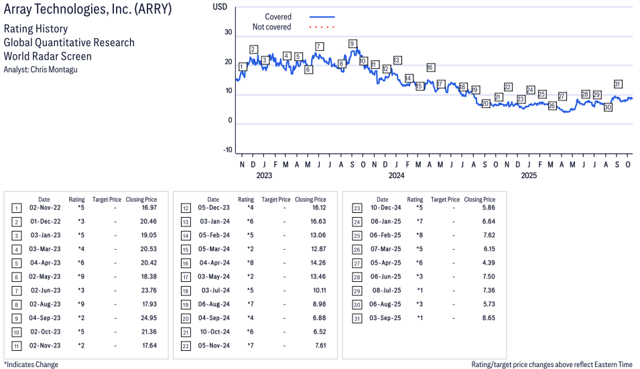Click index box 12 in the 05-Dec-23 row
Viewport: 640px width, 369px height.
pos(186,208)
